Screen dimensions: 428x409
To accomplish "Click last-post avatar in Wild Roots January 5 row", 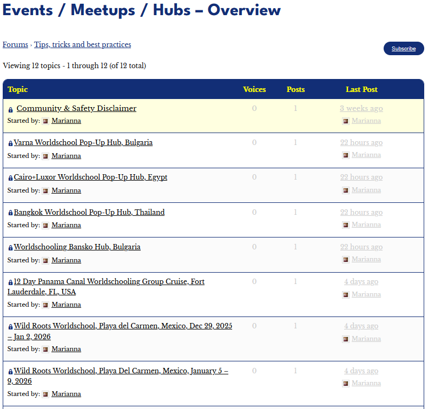I will (x=346, y=384).
